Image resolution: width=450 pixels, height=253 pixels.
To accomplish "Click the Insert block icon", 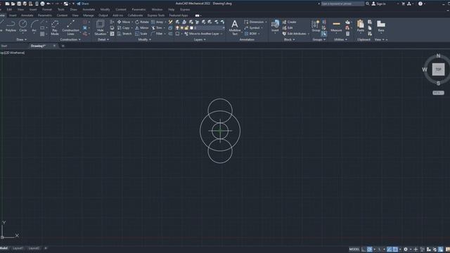I will pyautogui.click(x=275, y=26).
